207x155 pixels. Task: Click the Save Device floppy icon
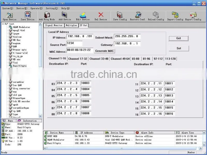28,15
